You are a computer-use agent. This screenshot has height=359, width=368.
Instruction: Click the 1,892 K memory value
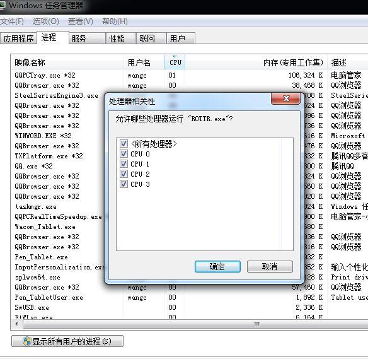coord(309,297)
